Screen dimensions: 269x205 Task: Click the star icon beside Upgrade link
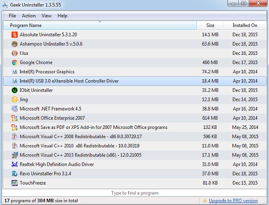[x=205, y=200]
